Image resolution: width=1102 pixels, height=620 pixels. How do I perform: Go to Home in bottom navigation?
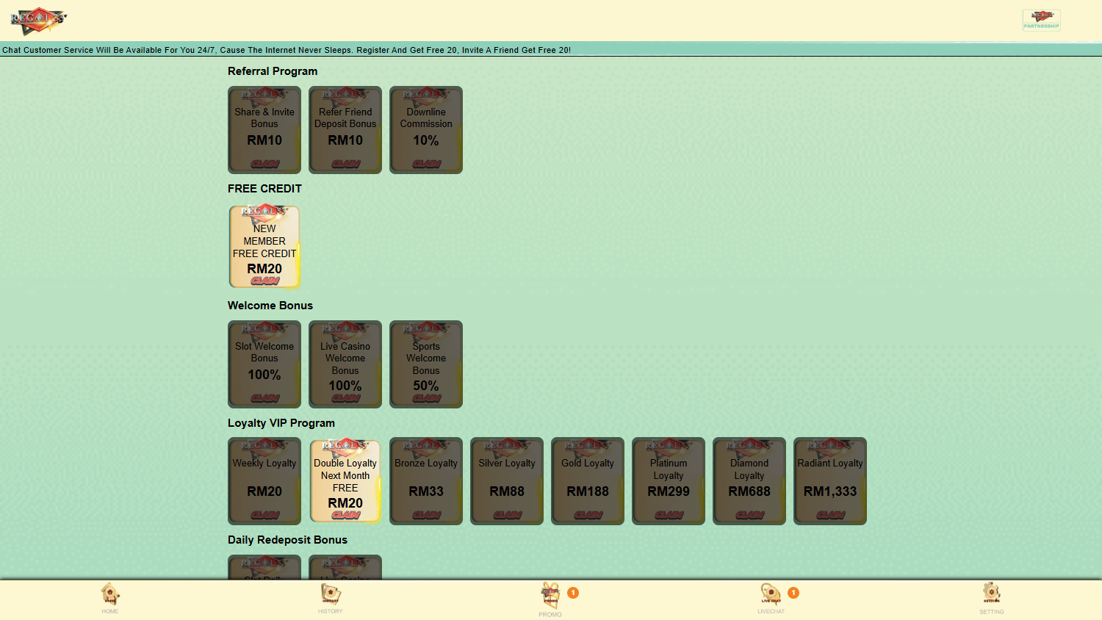[x=110, y=596]
